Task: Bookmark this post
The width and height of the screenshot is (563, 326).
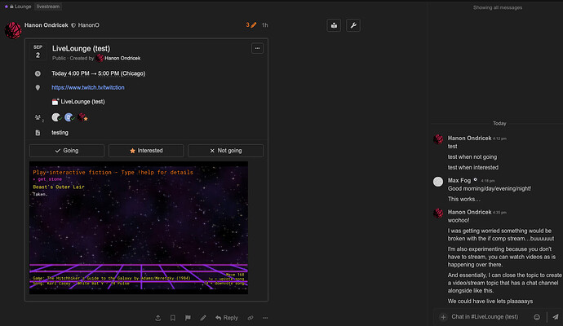Action: (173, 318)
